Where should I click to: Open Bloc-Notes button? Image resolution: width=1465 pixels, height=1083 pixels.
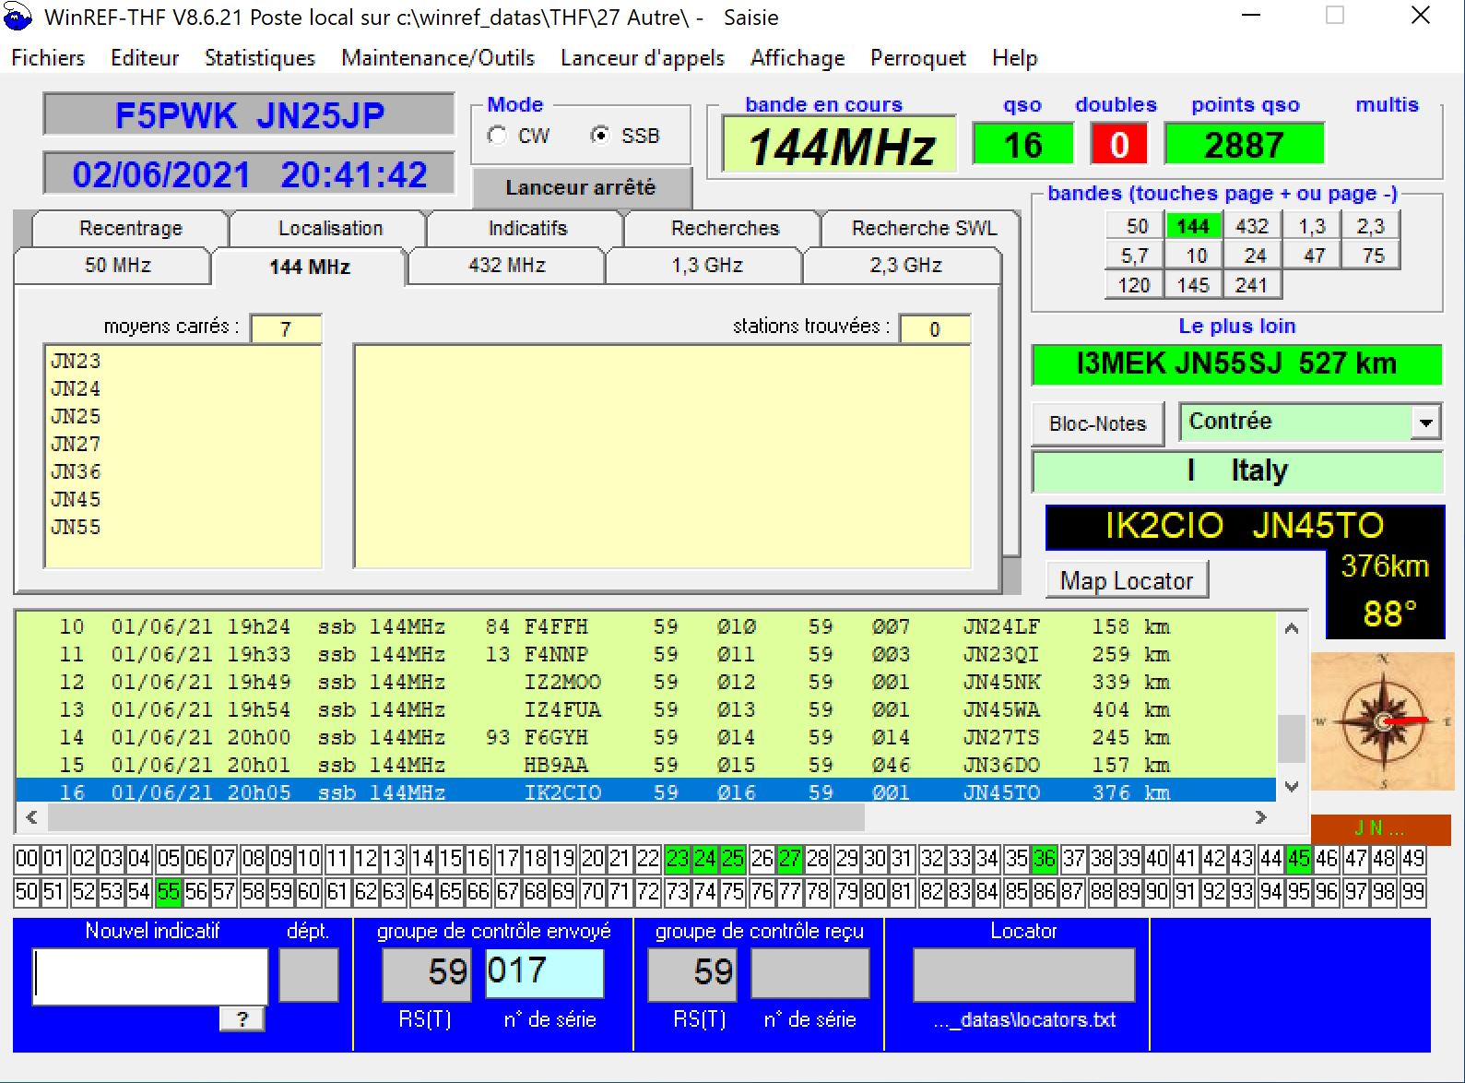click(1097, 423)
